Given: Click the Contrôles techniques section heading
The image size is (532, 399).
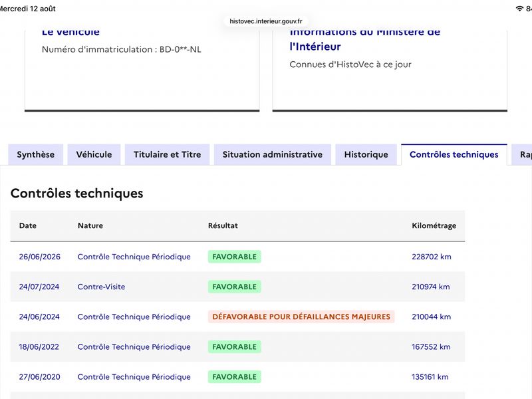Looking at the screenshot, I should click(x=77, y=194).
